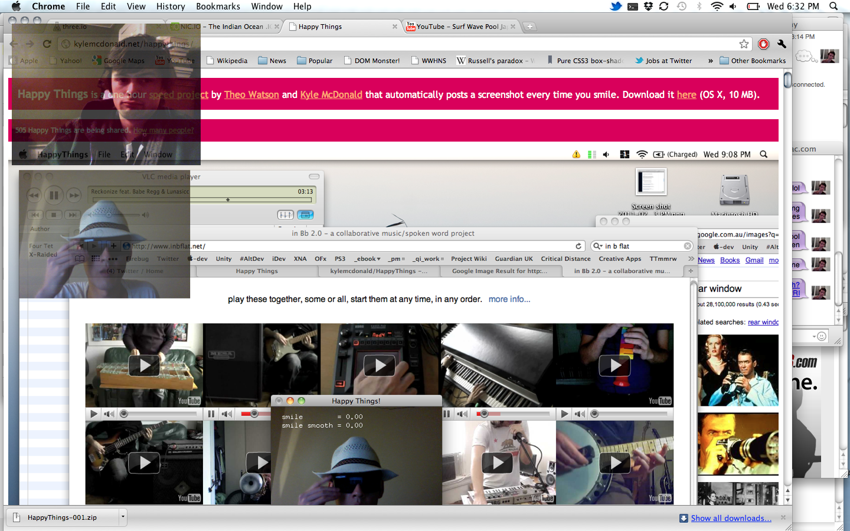Viewport: 850px width, 531px height.
Task: Expand HappyThings-001.zip download options arrow
Action: coord(123,517)
